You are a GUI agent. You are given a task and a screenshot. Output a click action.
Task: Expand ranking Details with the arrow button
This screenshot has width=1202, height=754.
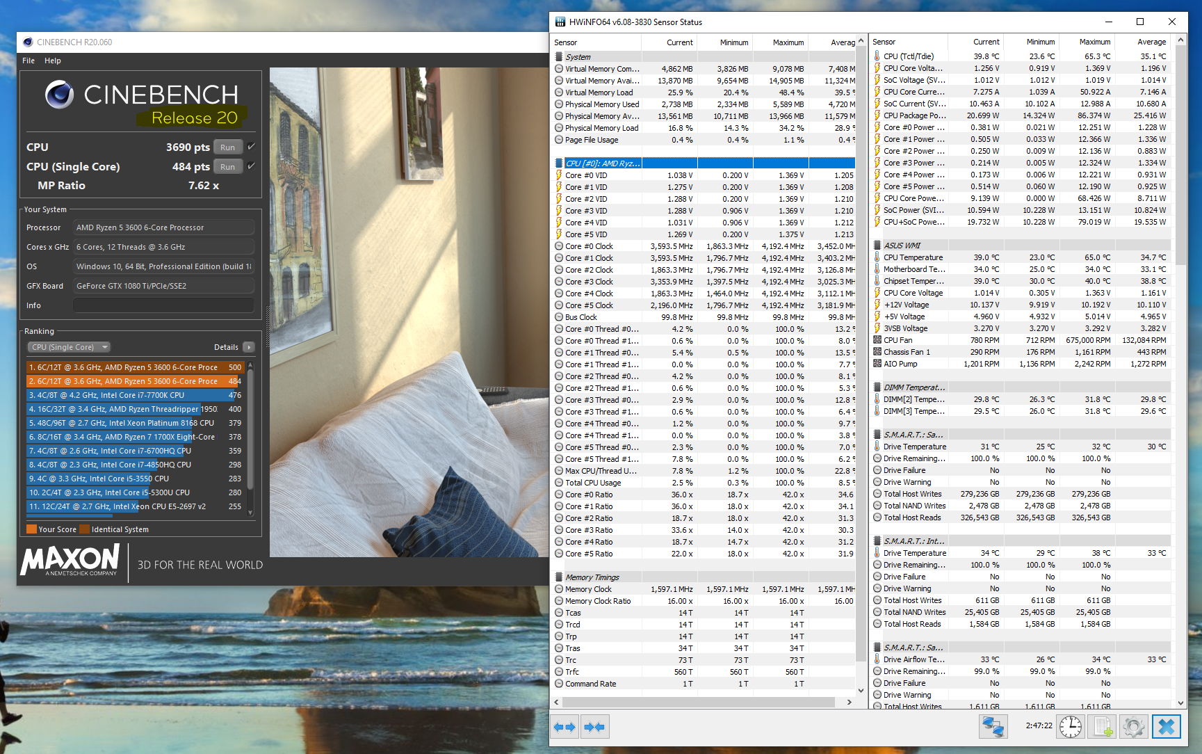pos(249,347)
